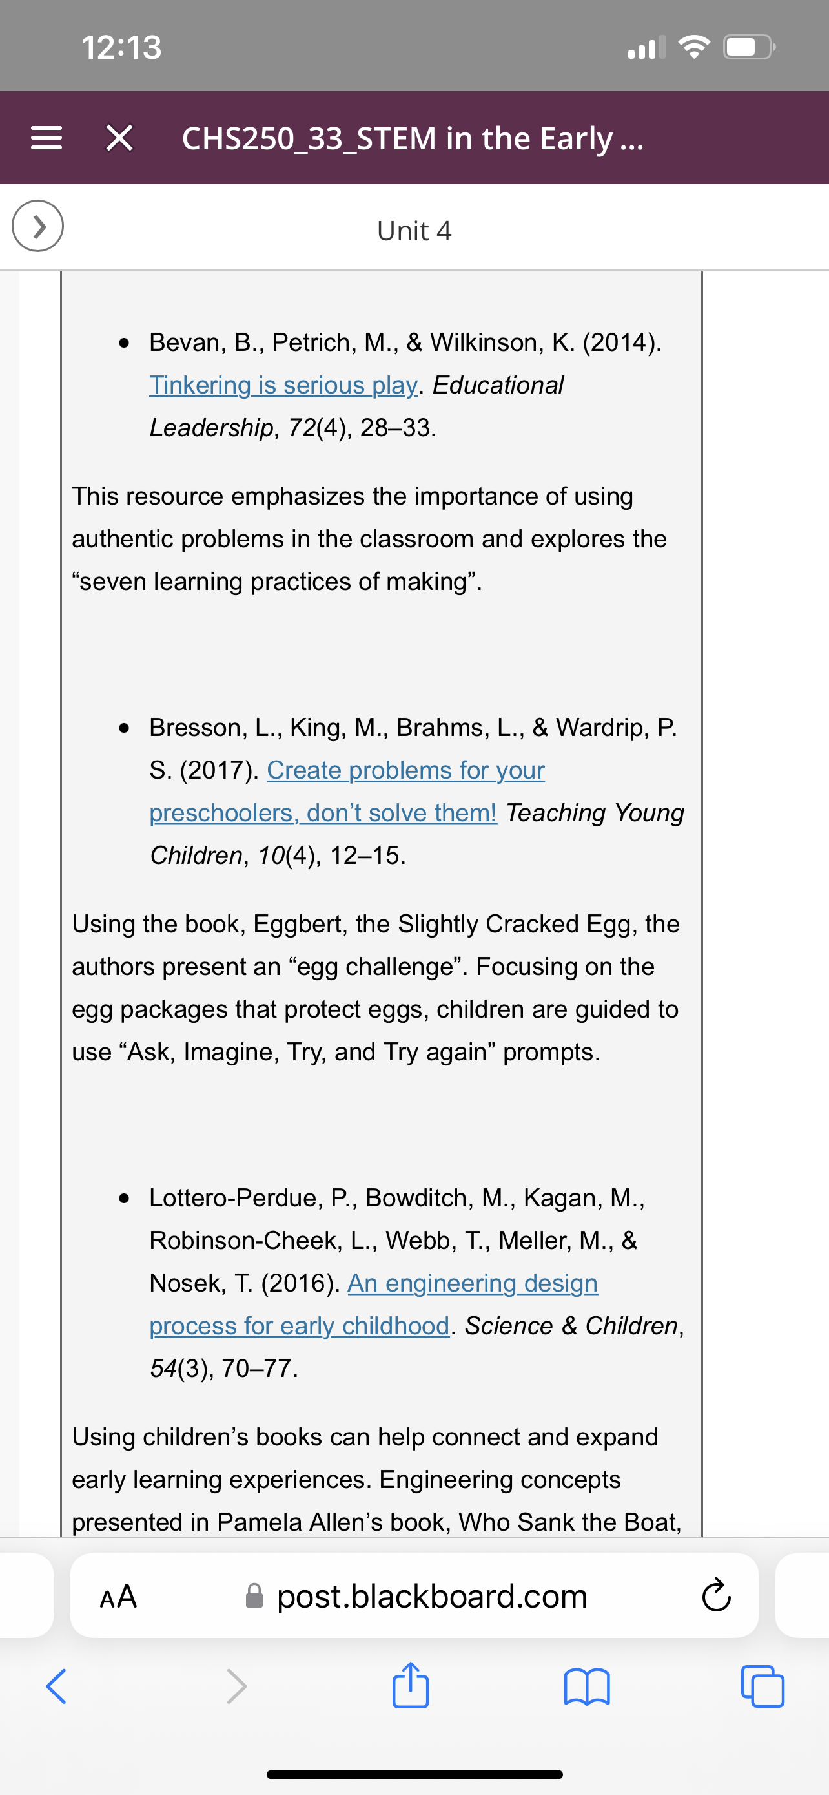Show all open Safari tabs

coord(763,1686)
